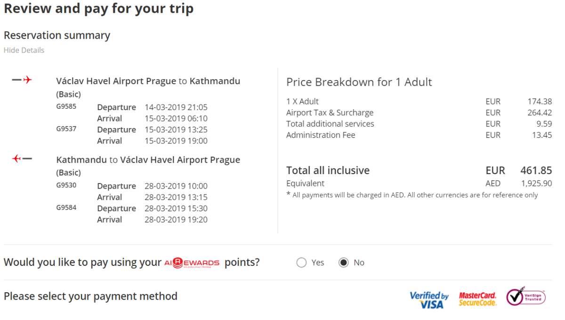
Task: Click the Airport Tax & Surcharge line
Action: point(330,112)
